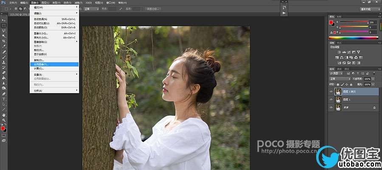Select the Lasso tool
The image size is (382, 170).
pyautogui.click(x=4, y=31)
